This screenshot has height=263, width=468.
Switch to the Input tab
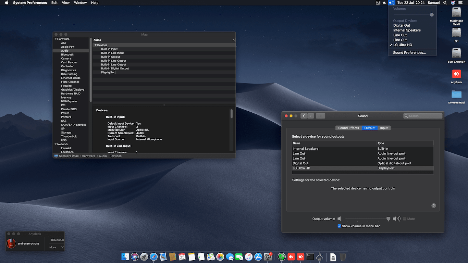[384, 128]
